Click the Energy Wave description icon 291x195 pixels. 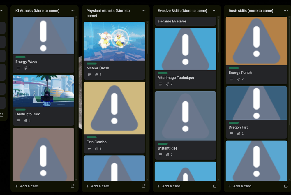pos(18,68)
